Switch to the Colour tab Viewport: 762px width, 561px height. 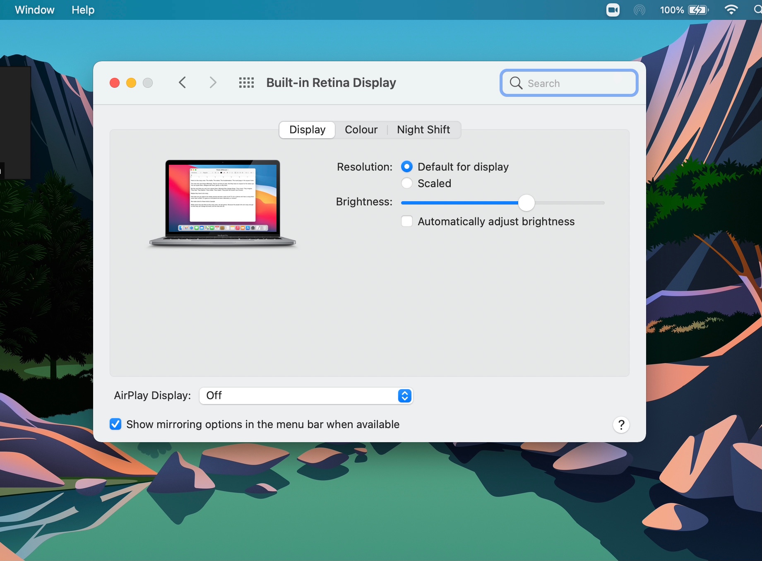[x=361, y=130]
